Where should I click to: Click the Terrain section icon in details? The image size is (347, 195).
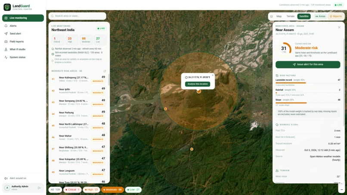click(x=277, y=170)
